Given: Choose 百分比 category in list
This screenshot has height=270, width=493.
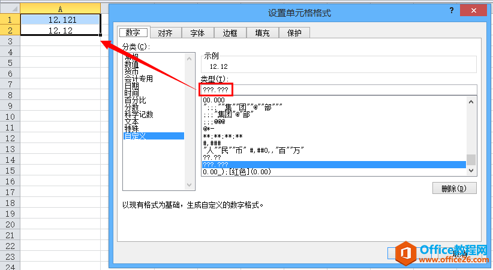Looking at the screenshot, I should click(135, 100).
